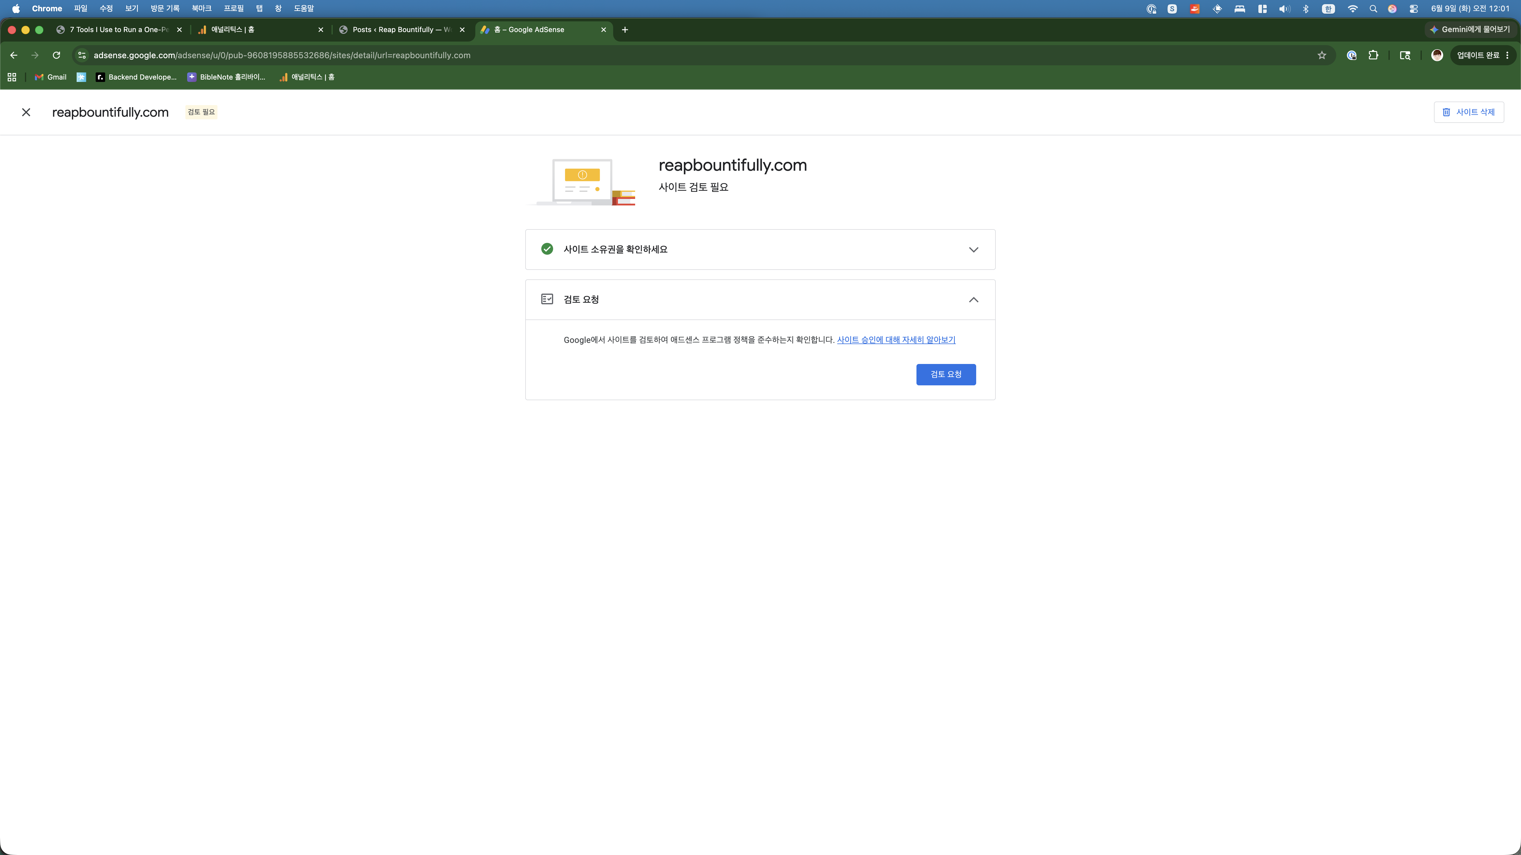The image size is (1521, 855).
Task: Open the 애널리틱스 | 홈 bookmark
Action: point(307,77)
